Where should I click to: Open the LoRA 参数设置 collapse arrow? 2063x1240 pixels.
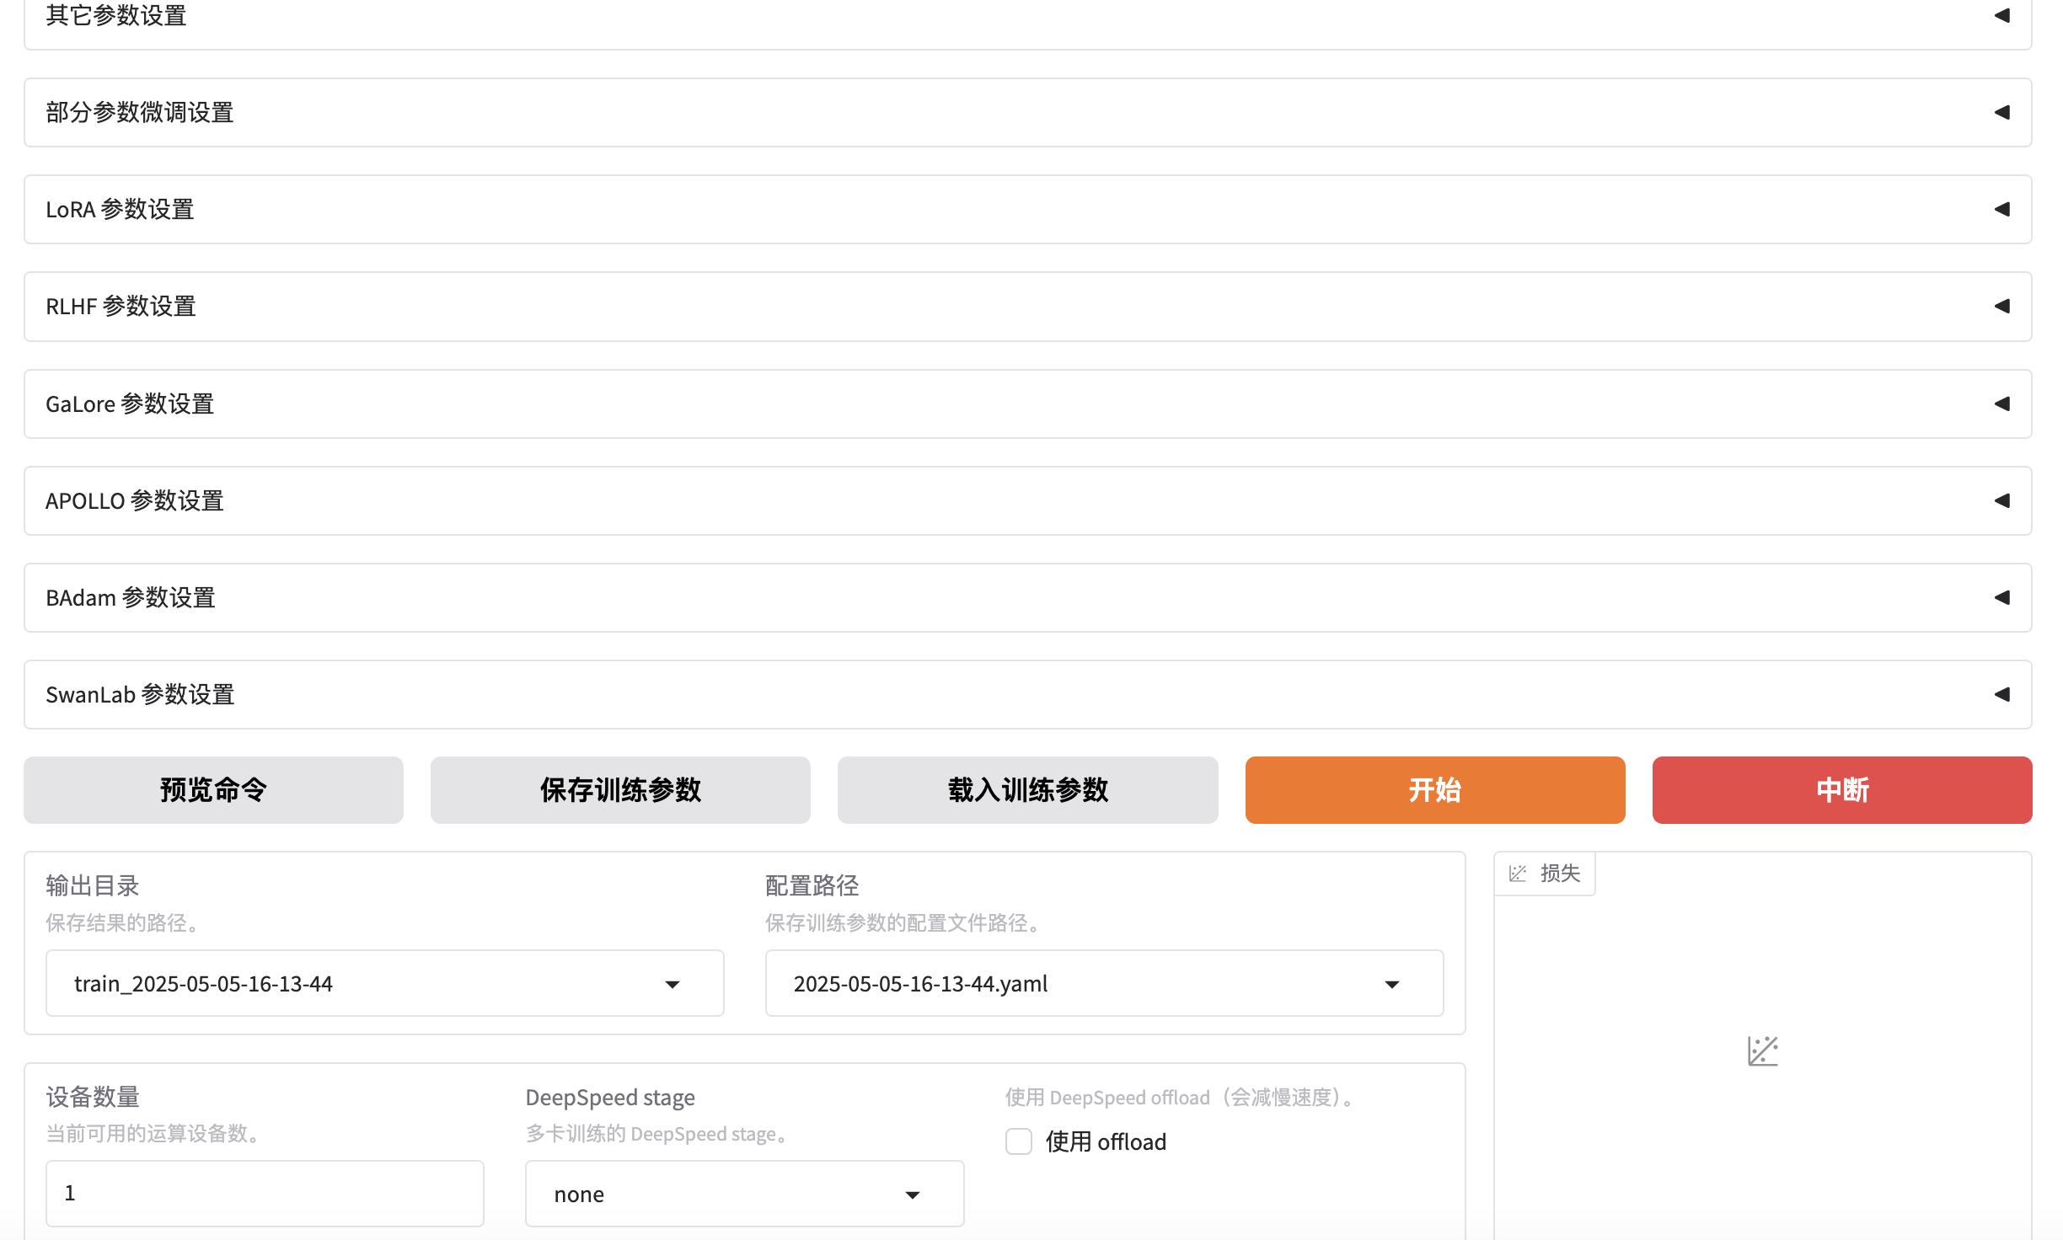point(2002,209)
